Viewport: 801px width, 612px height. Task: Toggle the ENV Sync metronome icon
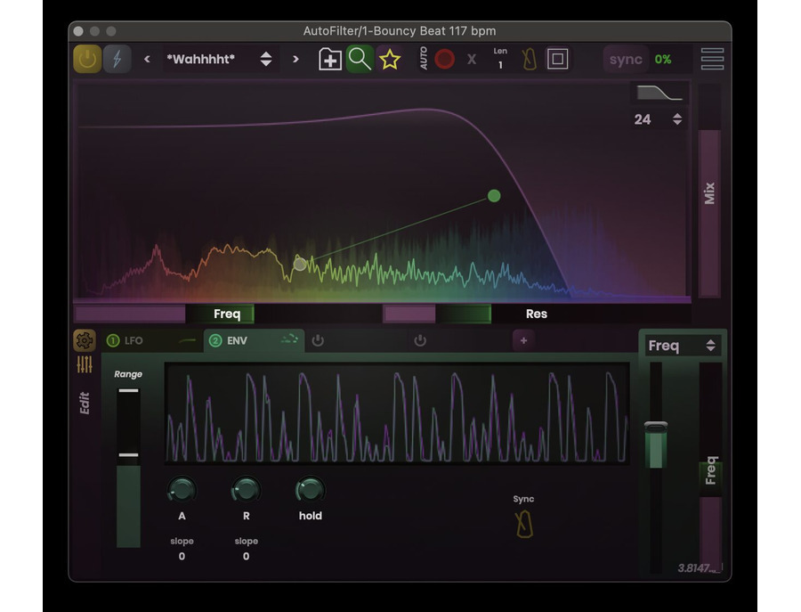(524, 524)
